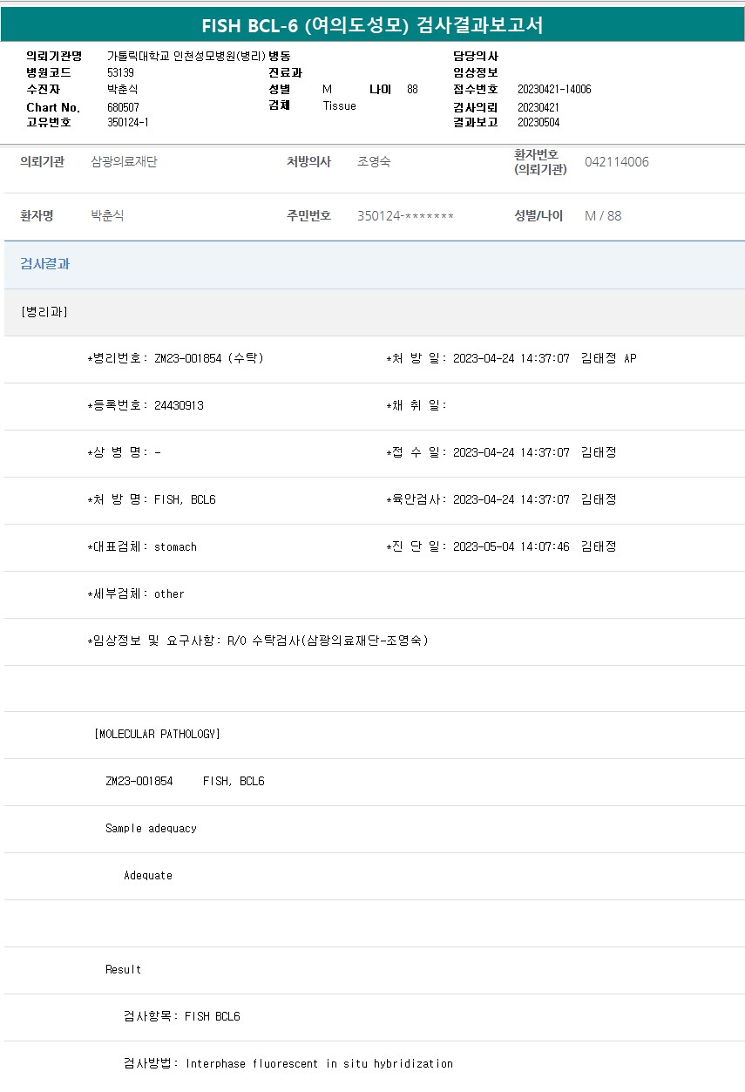745x1092 pixels.
Task: Click the [MOLECULAR PATHOLOGY] heading
Action: 157,734
